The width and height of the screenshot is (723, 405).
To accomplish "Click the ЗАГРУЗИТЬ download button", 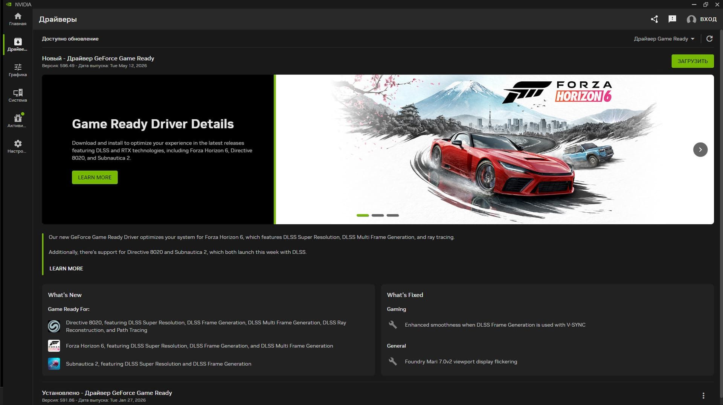I will tap(692, 61).
